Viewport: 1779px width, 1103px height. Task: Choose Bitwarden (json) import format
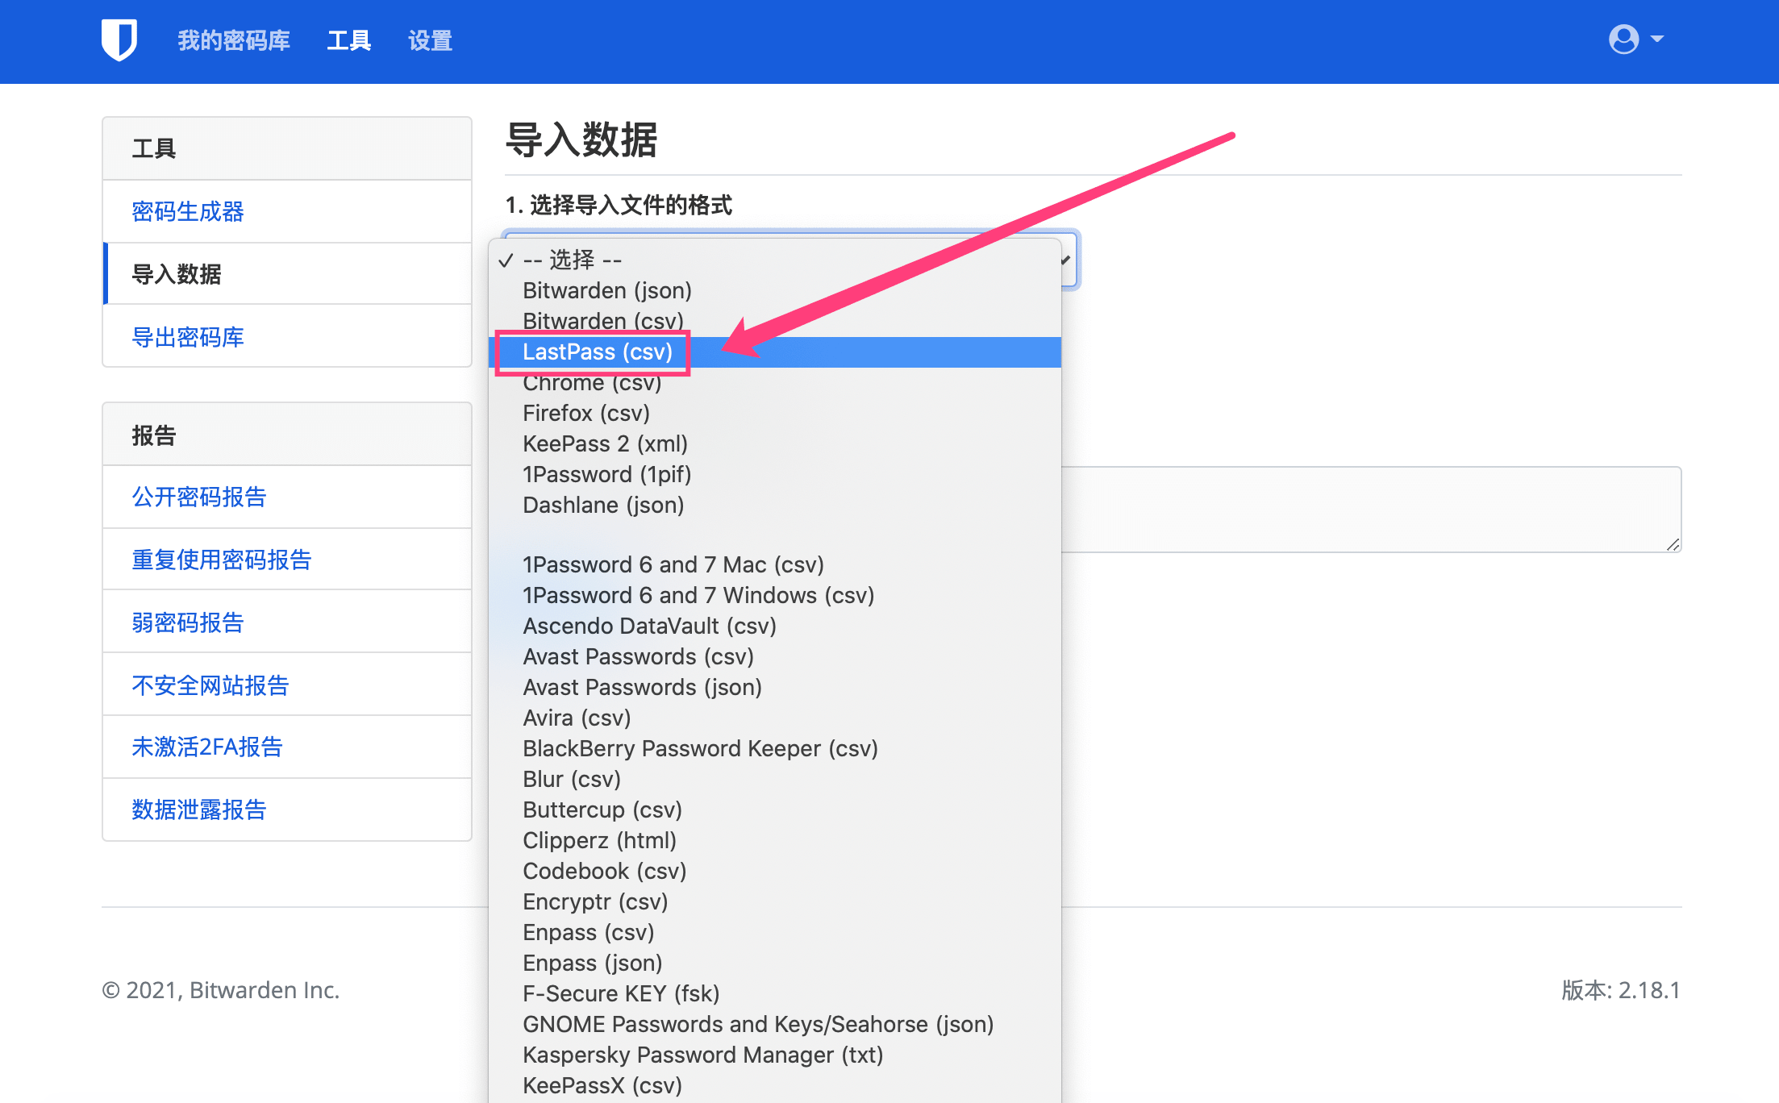pyautogui.click(x=607, y=290)
